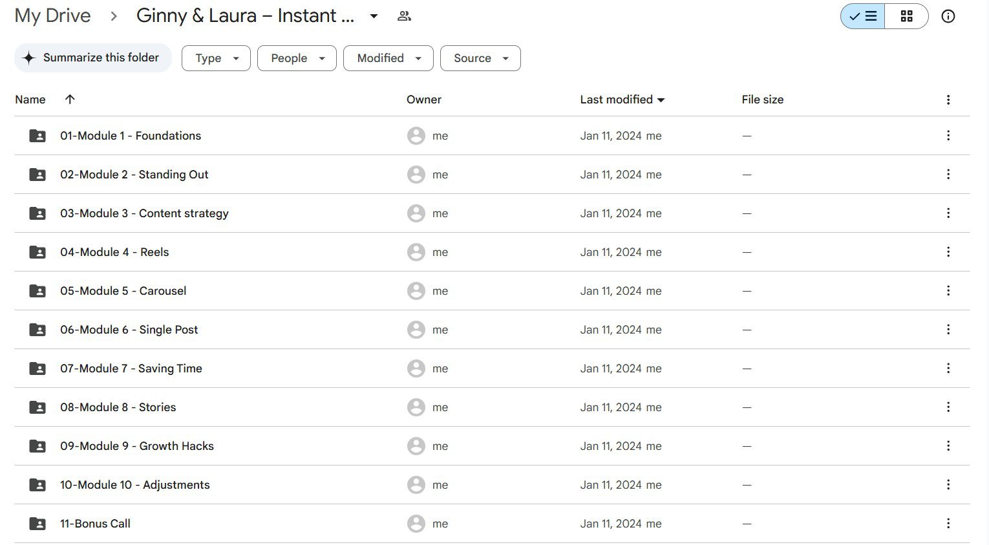This screenshot has height=545, width=989.
Task: Expand the folder name dropdown arrow in breadcrumb
Action: (374, 16)
